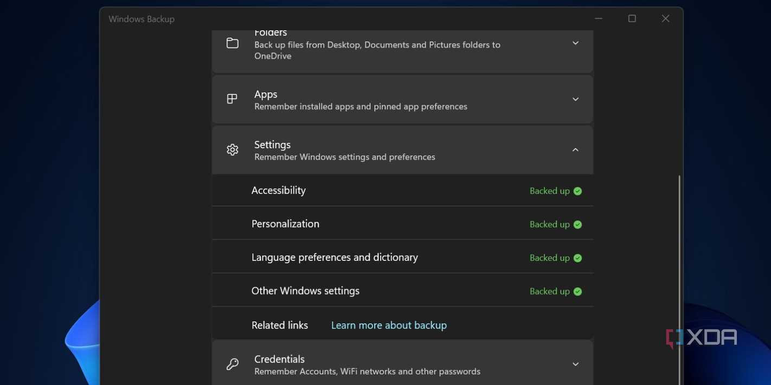Expand the Folders section chevron
The image size is (771, 385).
click(575, 43)
